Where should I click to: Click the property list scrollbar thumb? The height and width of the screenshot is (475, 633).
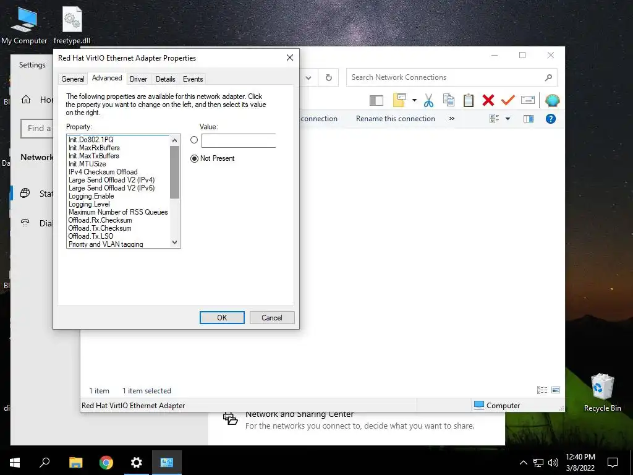coord(174,172)
